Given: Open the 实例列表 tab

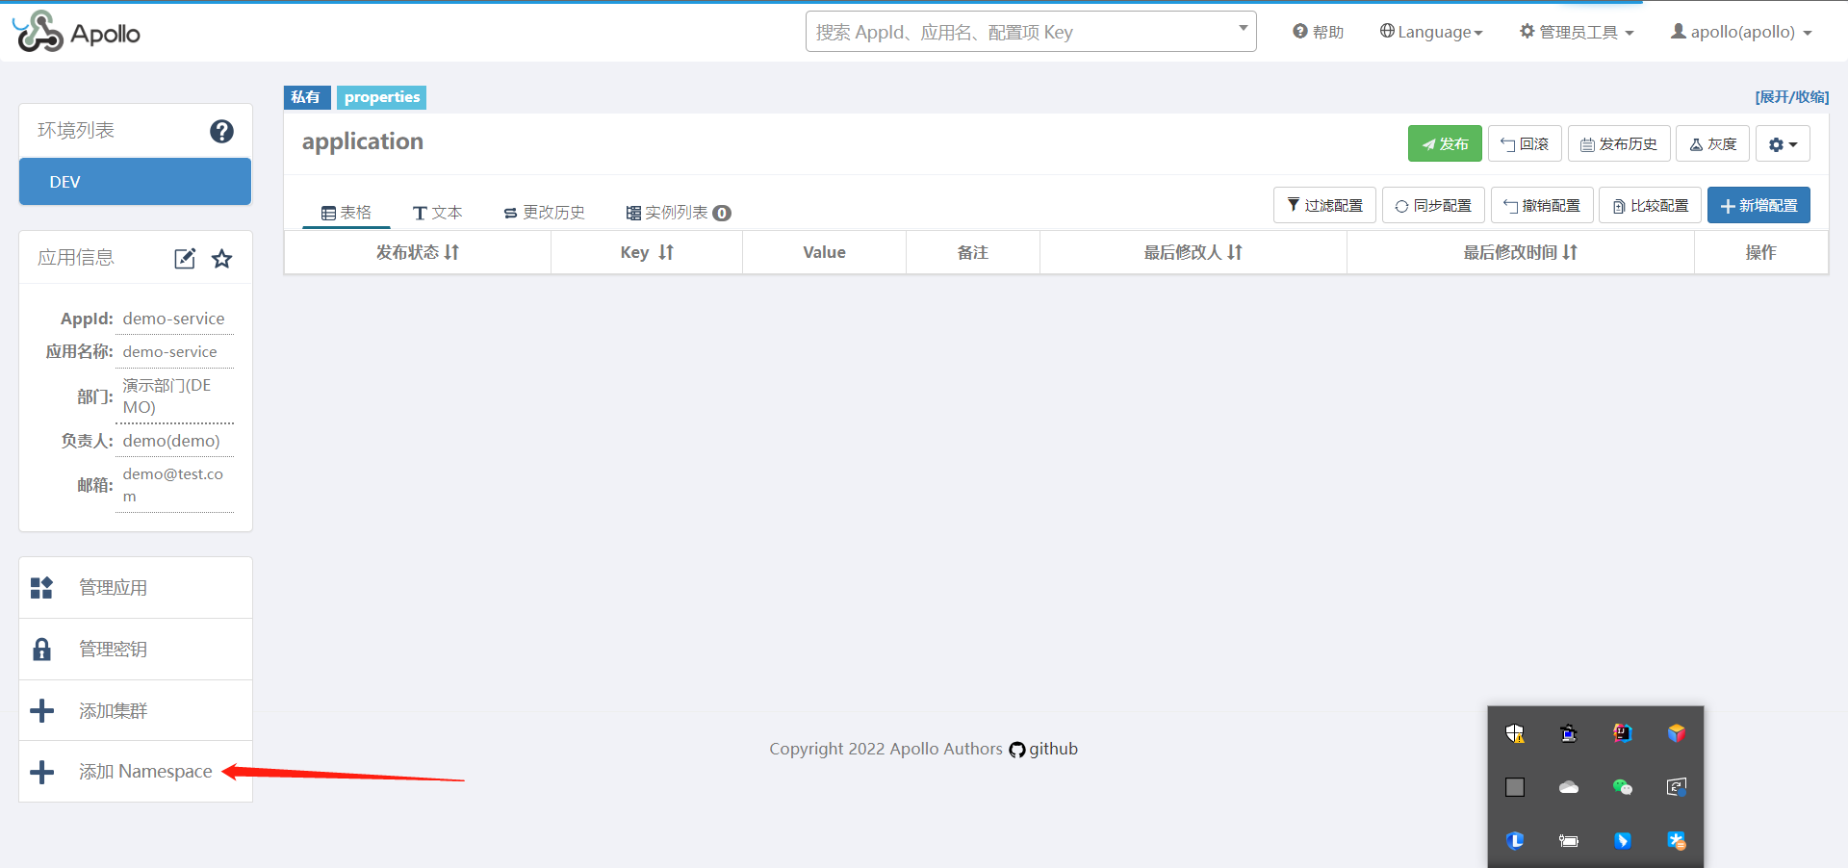Looking at the screenshot, I should coord(678,213).
